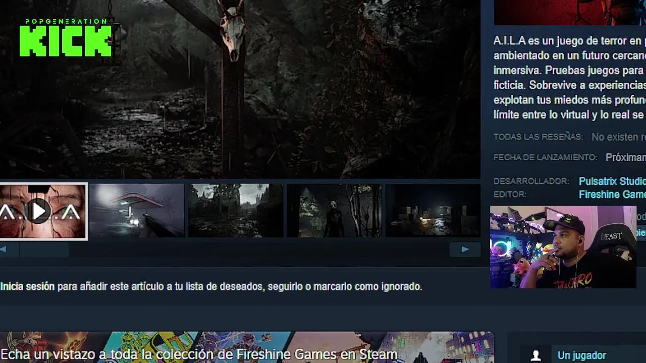Open the Pulsatrix Studios developer link
This screenshot has width=646, height=363.
tap(612, 181)
